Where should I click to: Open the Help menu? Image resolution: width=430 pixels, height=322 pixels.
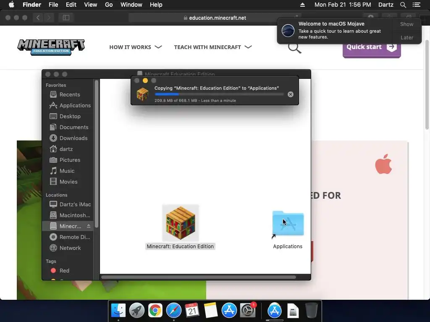pos(156,5)
